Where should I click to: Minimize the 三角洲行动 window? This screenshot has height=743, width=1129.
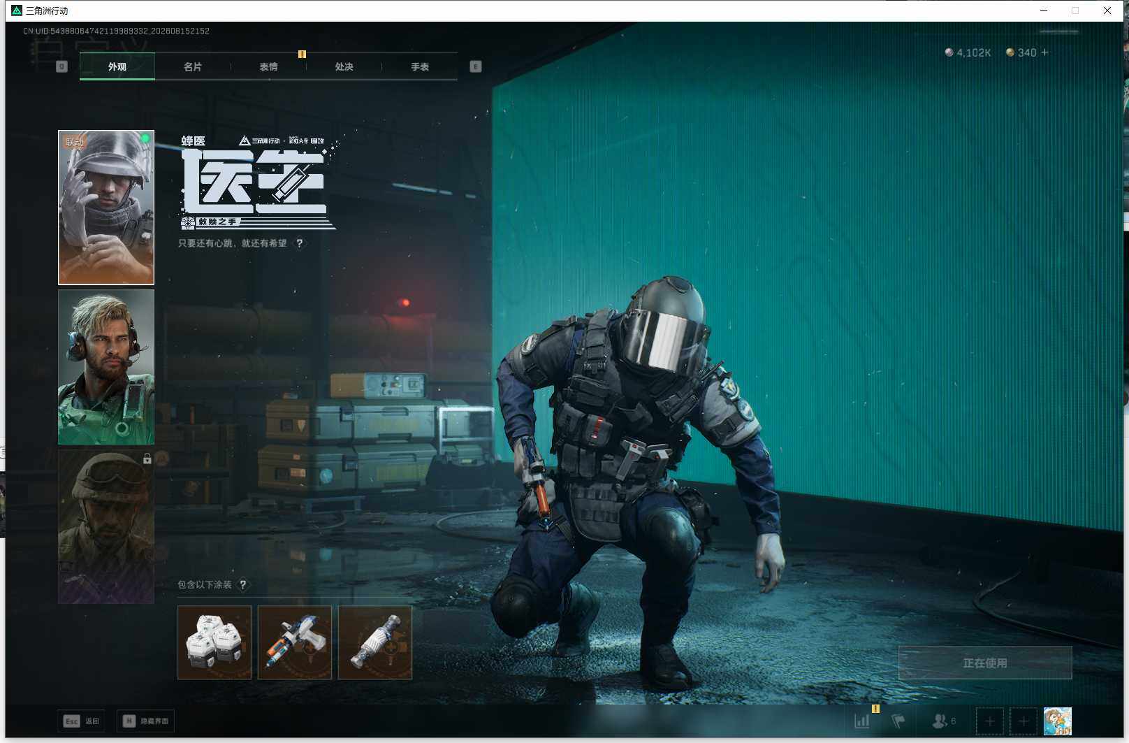pos(1044,10)
